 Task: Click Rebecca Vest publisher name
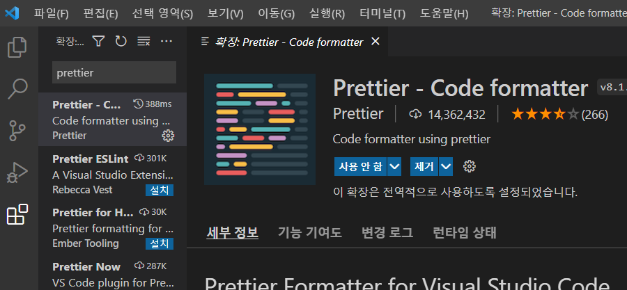[x=82, y=190]
